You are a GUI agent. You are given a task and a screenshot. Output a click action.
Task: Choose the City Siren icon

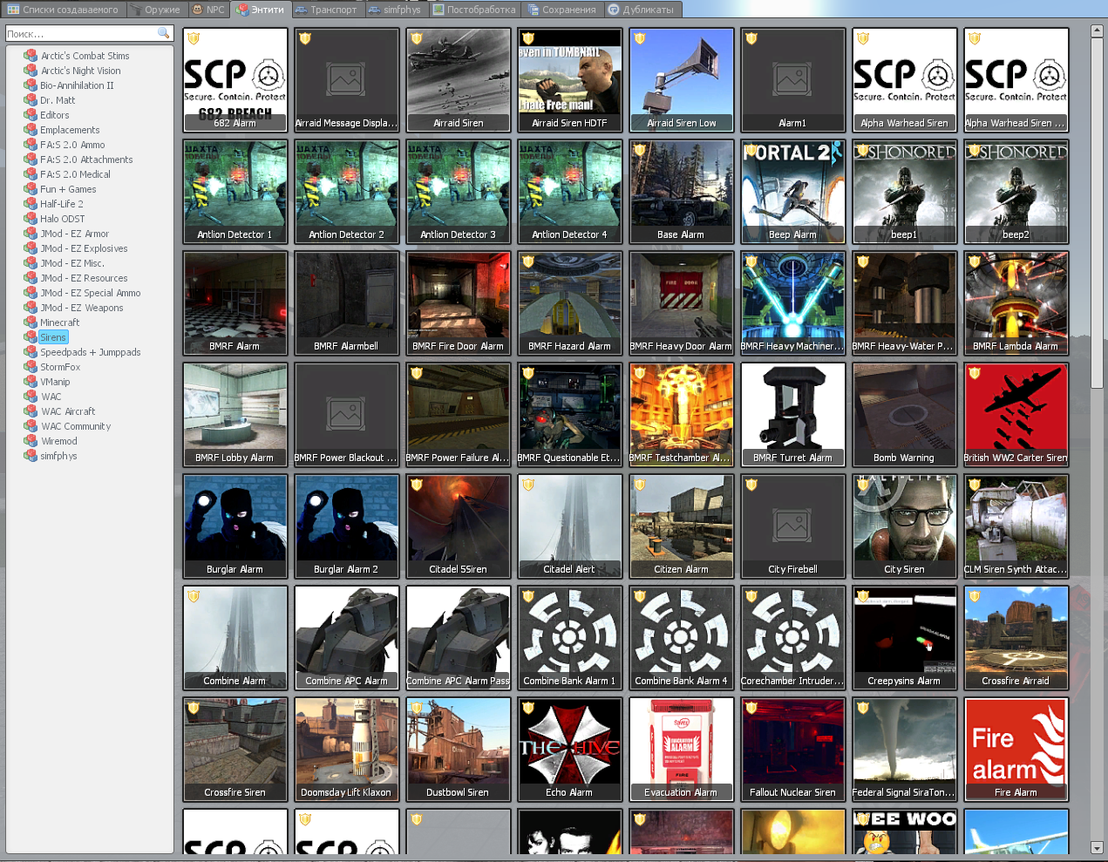click(x=905, y=526)
